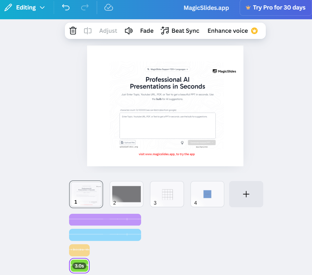Select slide thumbnail 2
312x275 pixels.
pos(127,194)
